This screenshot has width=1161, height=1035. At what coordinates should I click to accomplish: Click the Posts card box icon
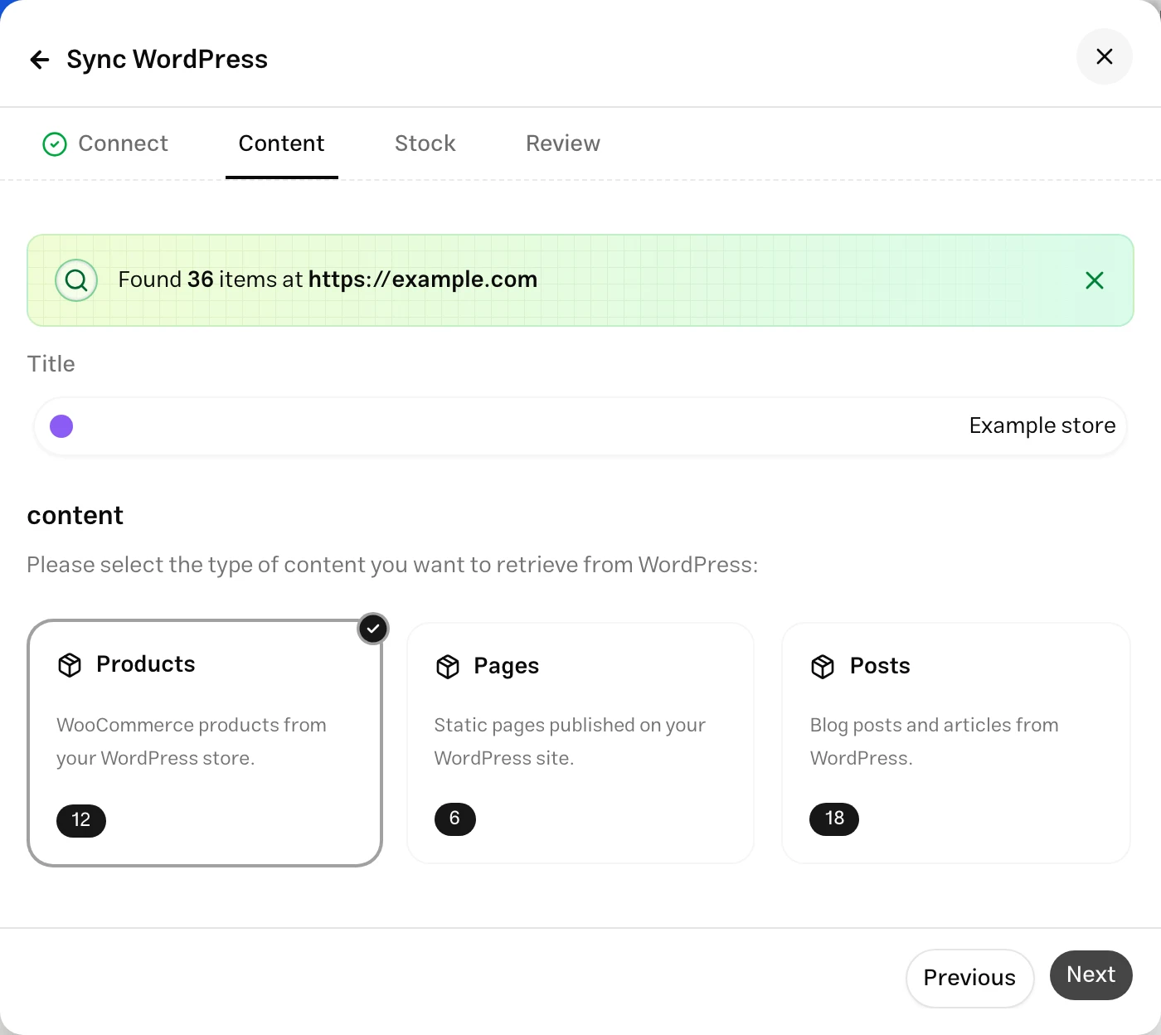(823, 667)
